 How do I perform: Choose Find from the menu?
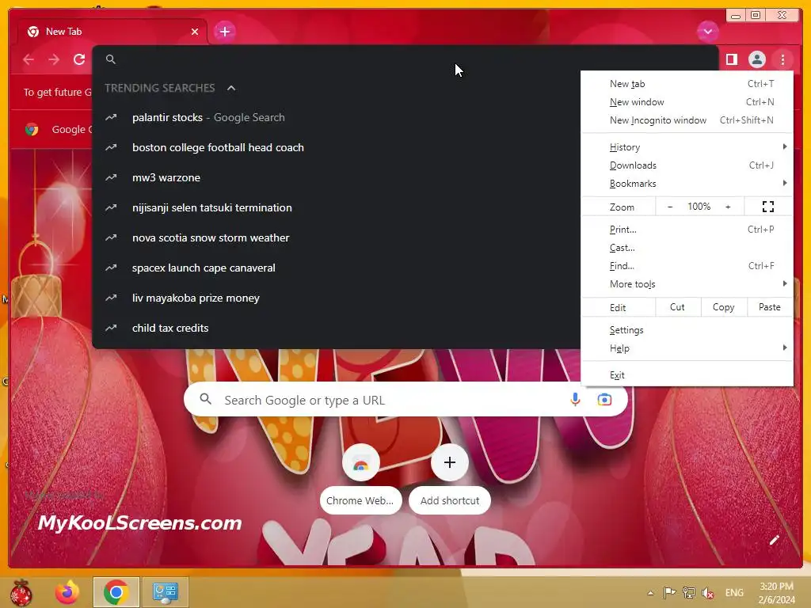[687, 266]
